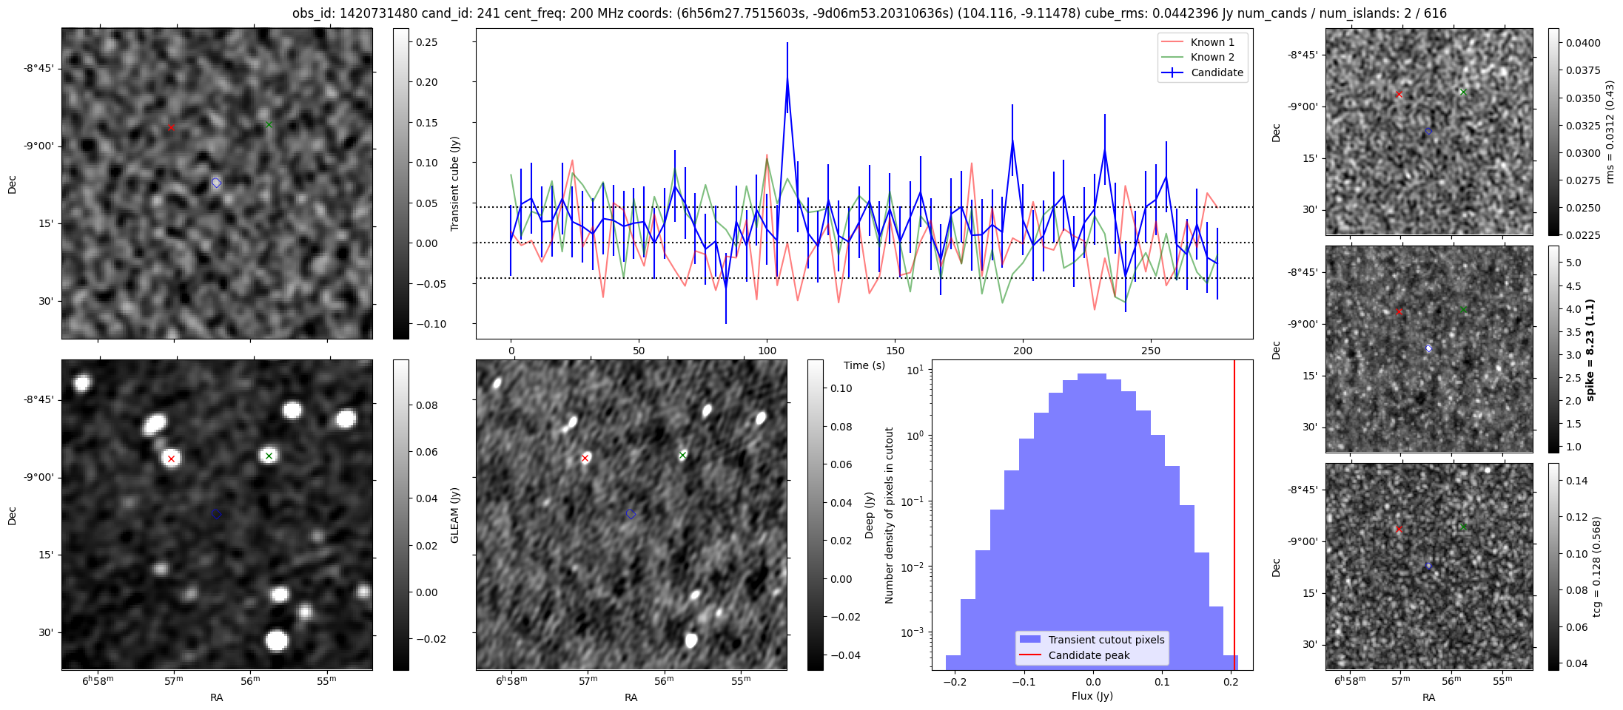Select blue diamond candidate marker in transient cube image
Image resolution: width=1623 pixels, height=710 pixels.
pos(216,183)
